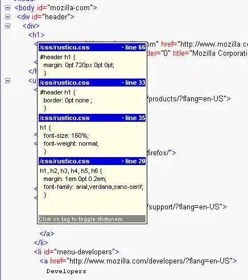Click the firefox/"> URL fragment
Image resolution: width=248 pixels, height=280 pixels.
(x=162, y=153)
